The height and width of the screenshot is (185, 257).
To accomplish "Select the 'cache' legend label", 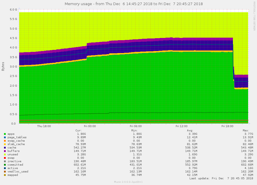I will coord(12,148).
